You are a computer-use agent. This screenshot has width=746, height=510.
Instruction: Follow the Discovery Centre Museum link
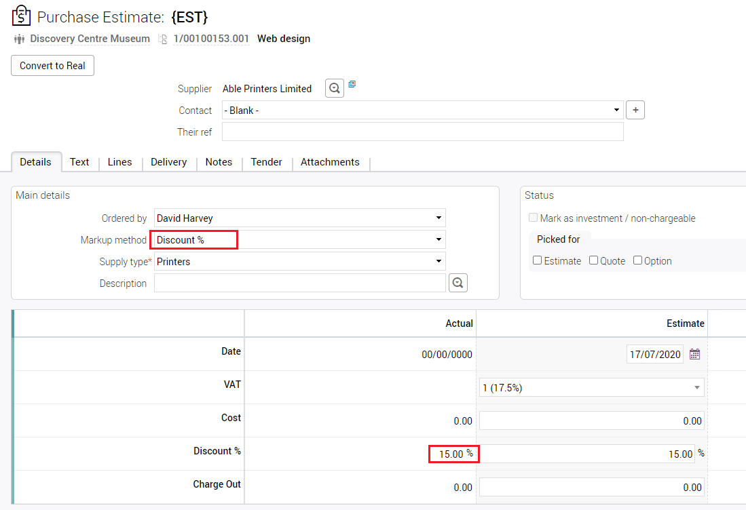coord(90,39)
